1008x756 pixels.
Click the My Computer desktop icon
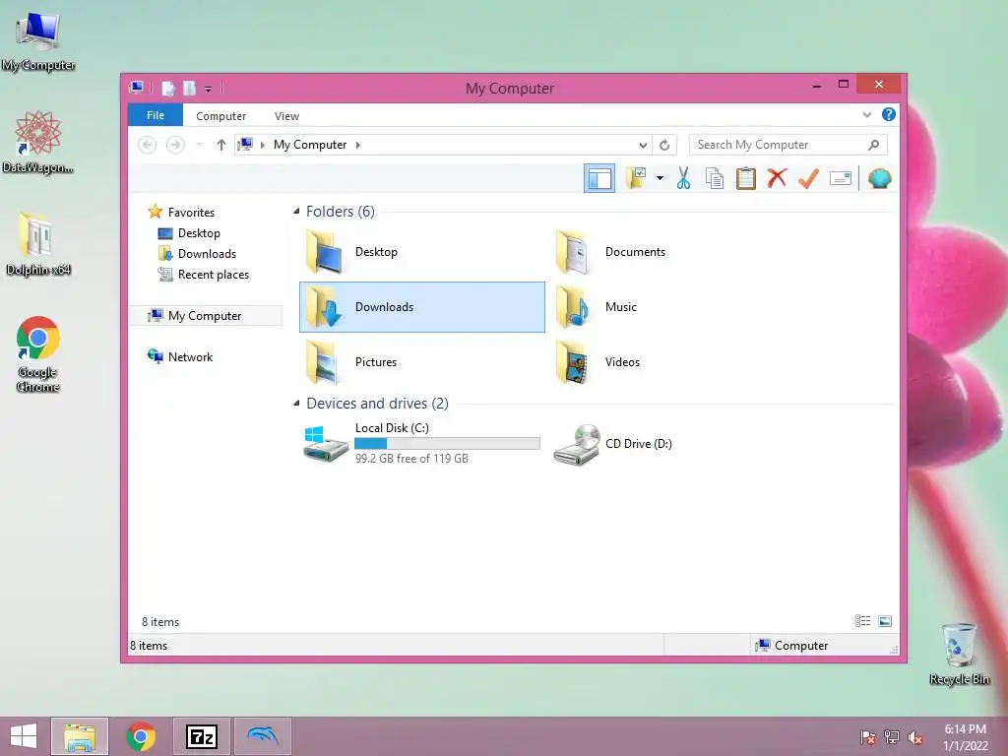[x=38, y=41]
